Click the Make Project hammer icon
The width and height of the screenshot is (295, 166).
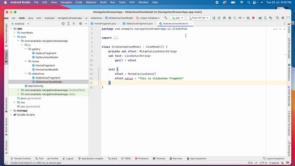pyautogui.click(x=165, y=18)
